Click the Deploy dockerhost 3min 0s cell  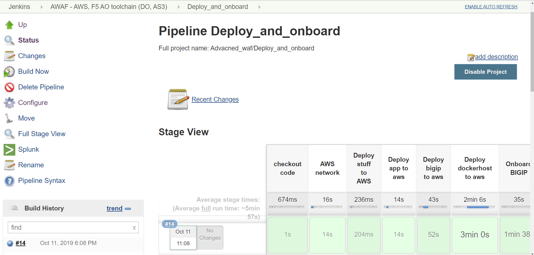click(475, 235)
